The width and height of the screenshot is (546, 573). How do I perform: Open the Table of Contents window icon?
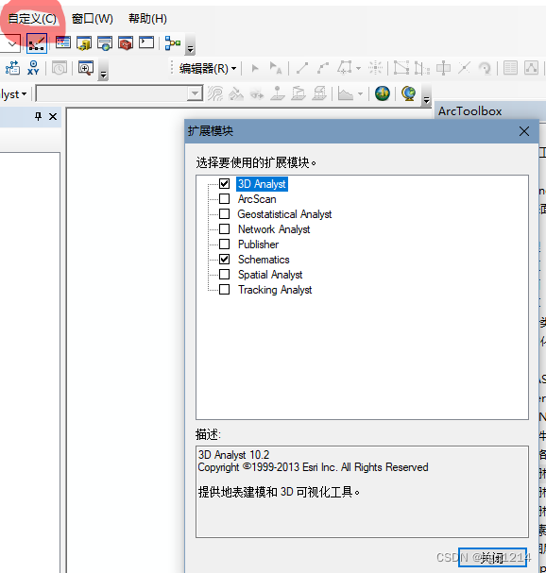pos(63,43)
